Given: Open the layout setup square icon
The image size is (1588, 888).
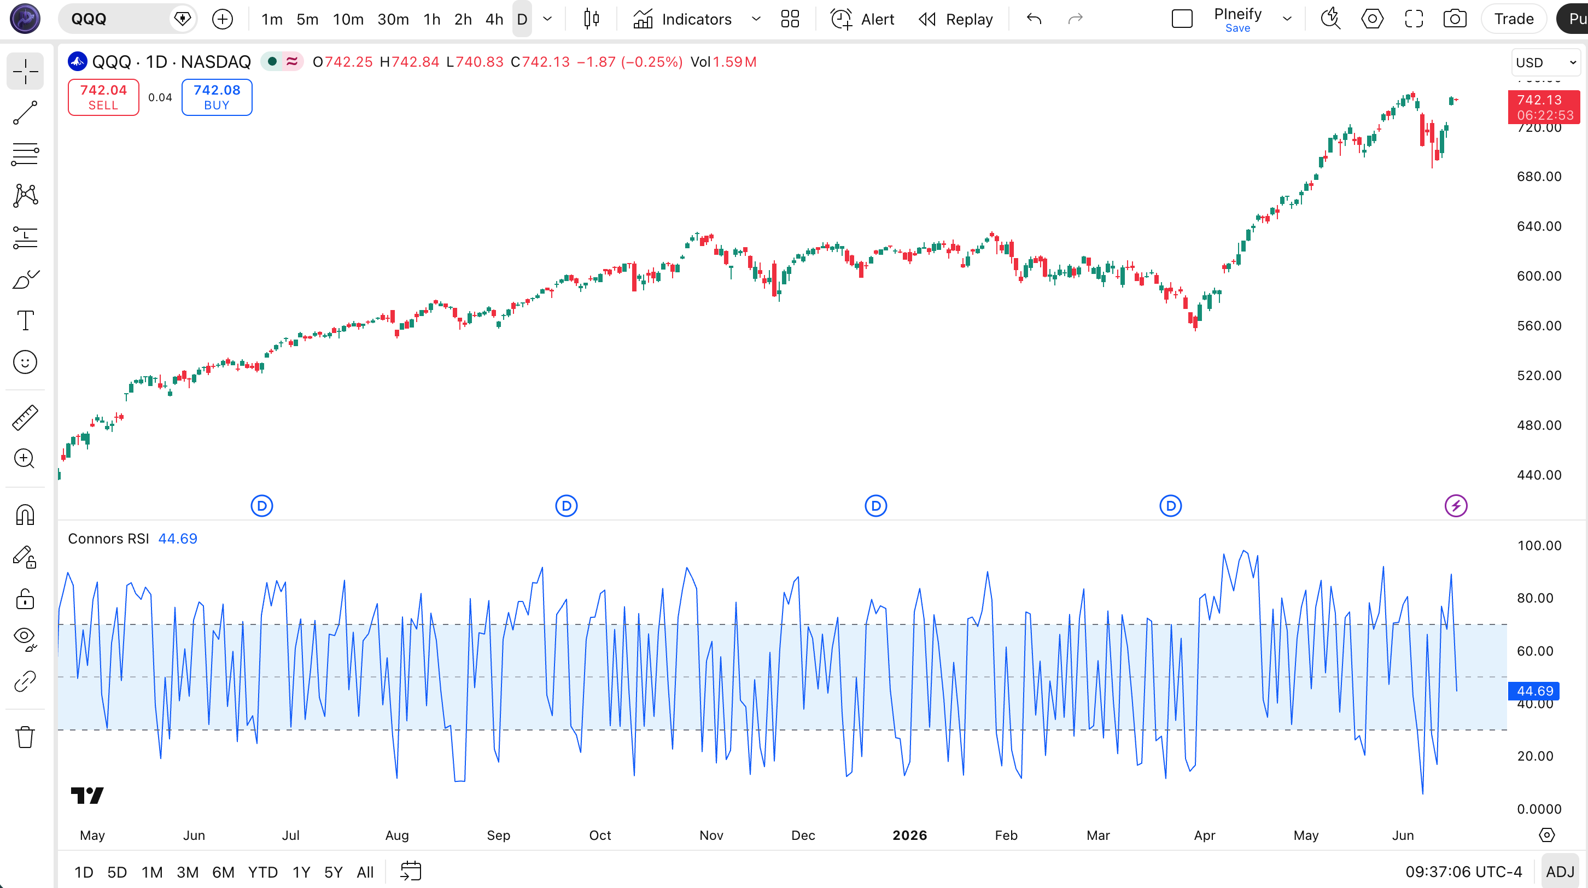Looking at the screenshot, I should [1182, 19].
